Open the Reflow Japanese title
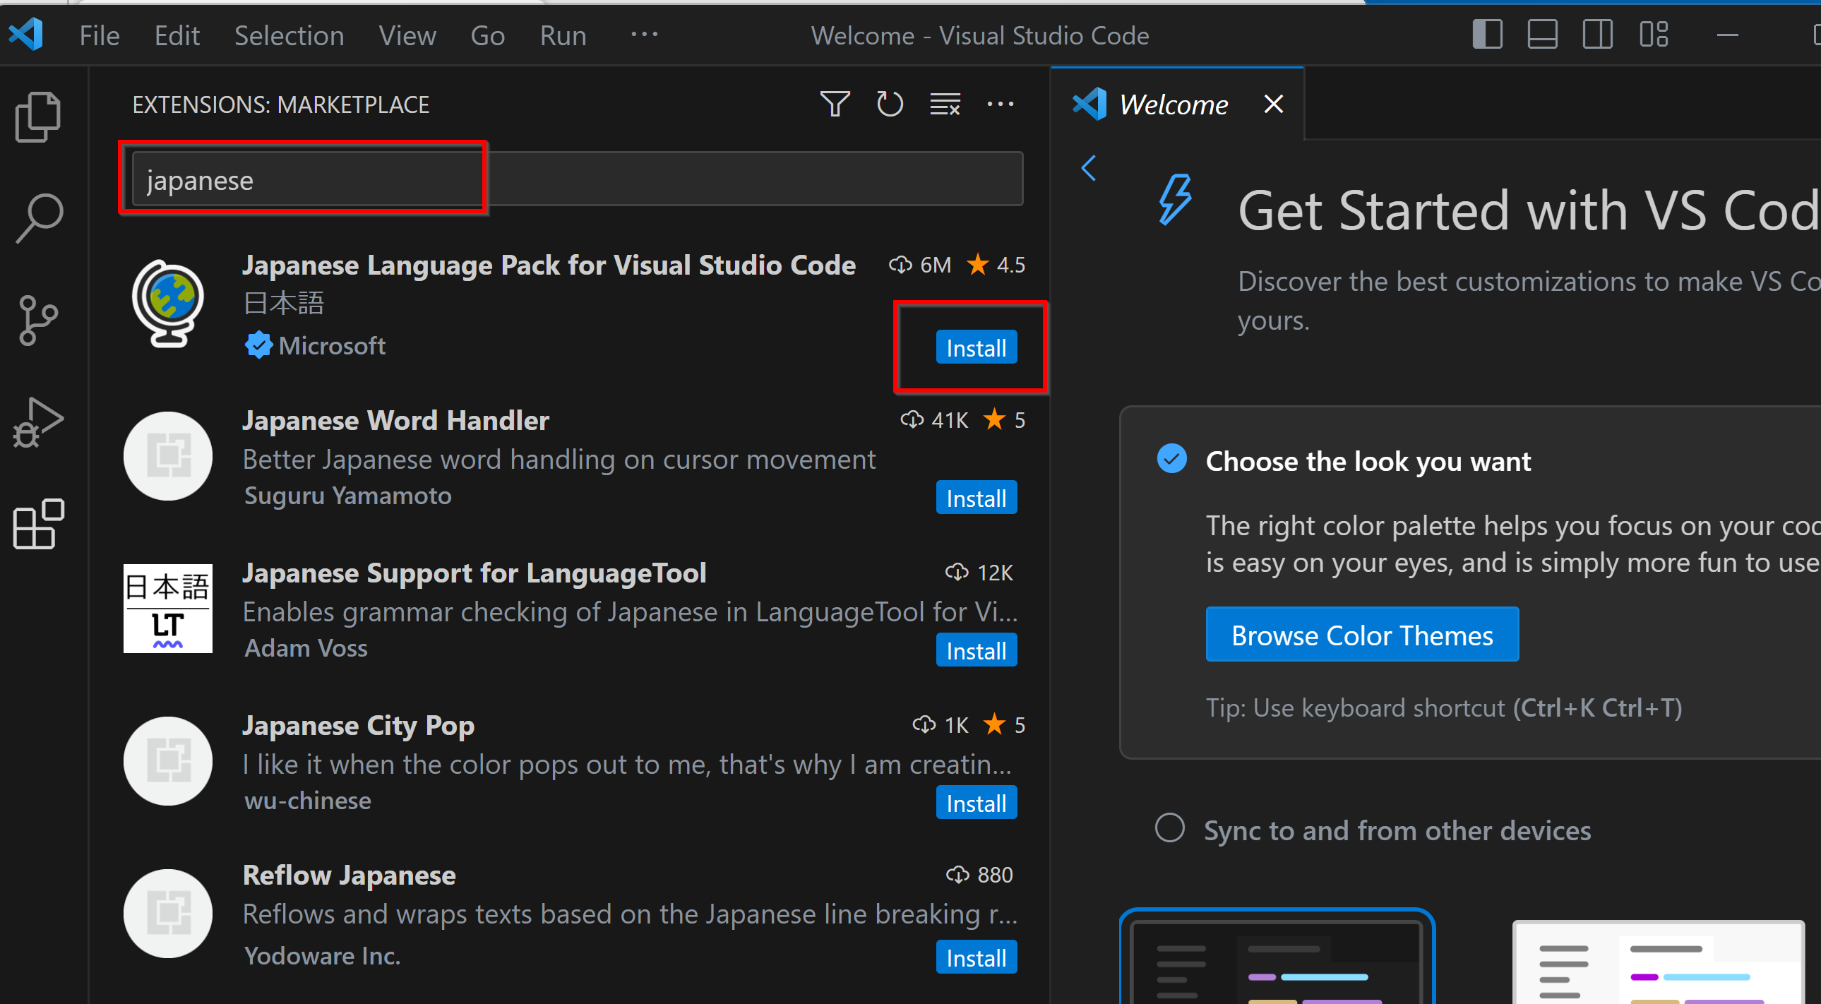Screen dimensions: 1821x1004 (x=350, y=875)
